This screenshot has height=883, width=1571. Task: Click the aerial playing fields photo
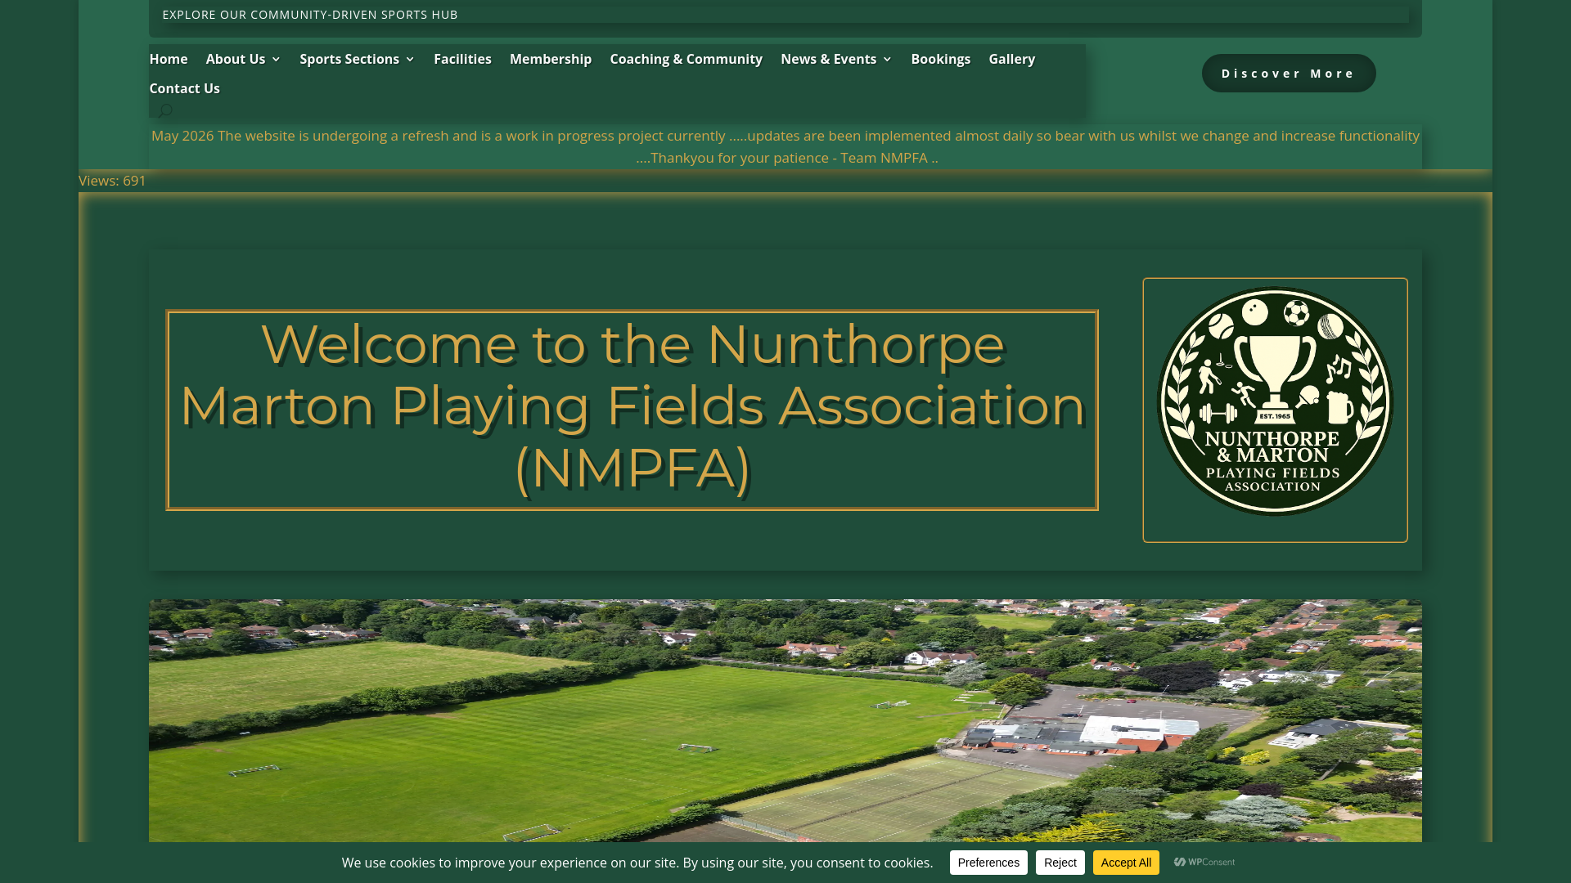tap(785, 721)
